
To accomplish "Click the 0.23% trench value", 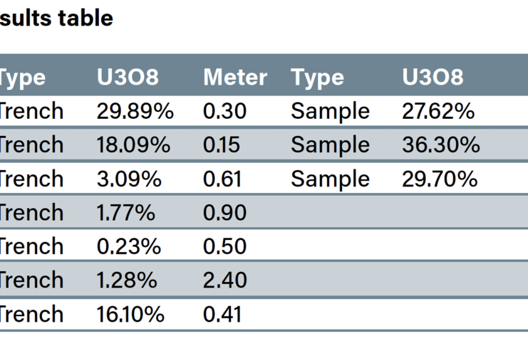I will 128,246.
